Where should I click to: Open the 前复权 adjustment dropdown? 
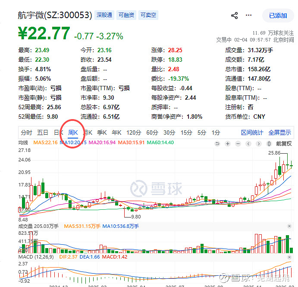point(284,144)
